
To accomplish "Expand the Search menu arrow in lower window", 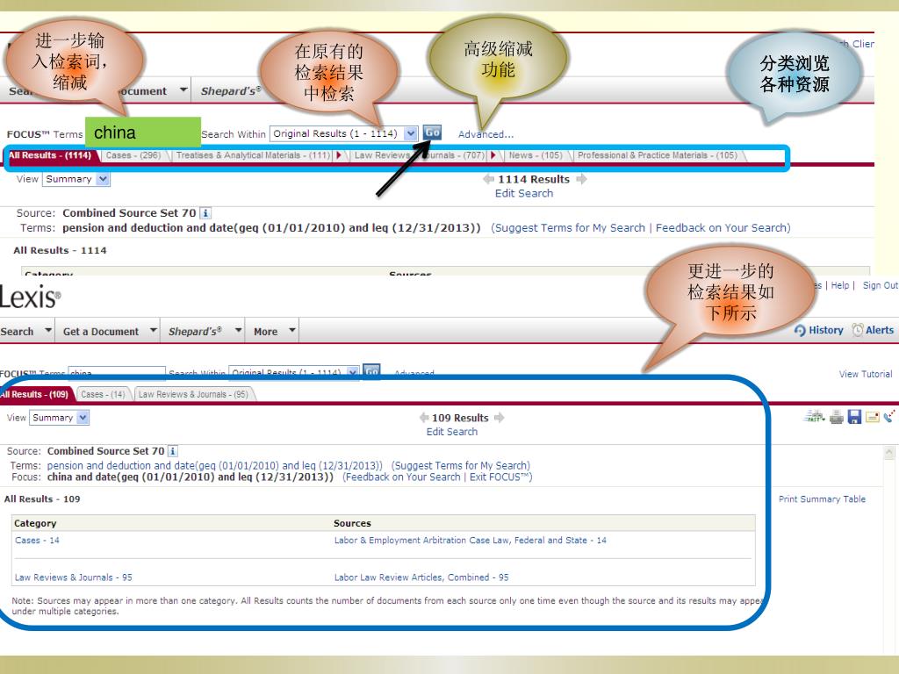I will tap(48, 330).
